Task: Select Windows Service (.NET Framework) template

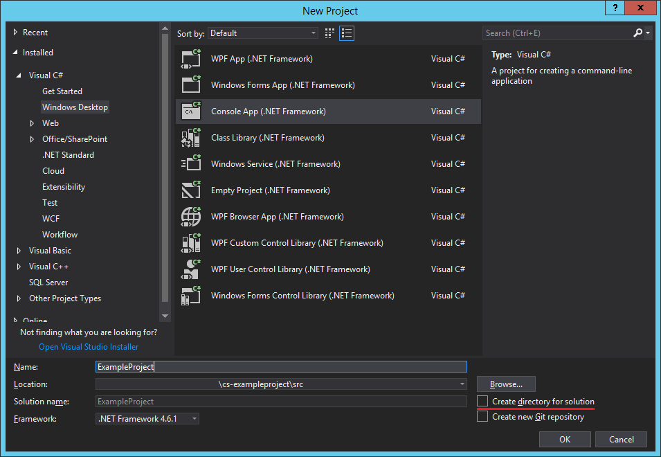Action: pos(328,164)
